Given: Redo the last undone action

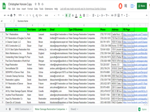Looking at the screenshot, I should click(8, 15).
